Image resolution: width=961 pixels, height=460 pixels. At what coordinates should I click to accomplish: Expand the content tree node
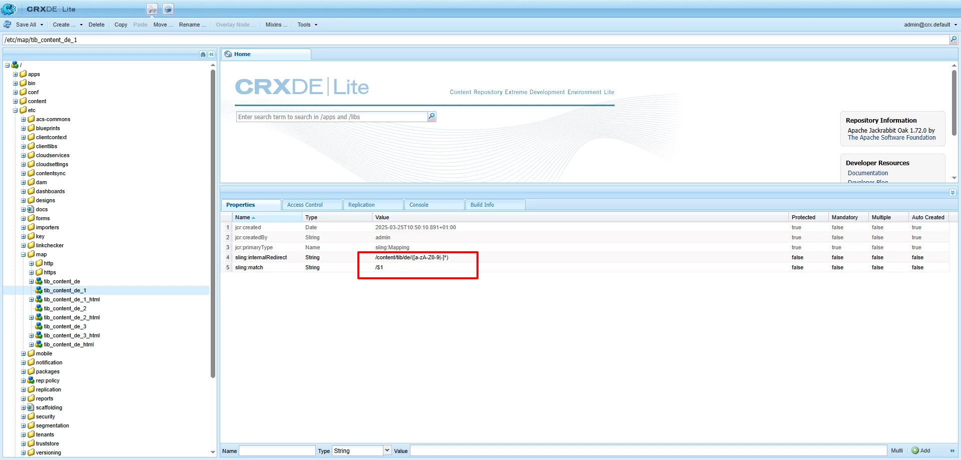[16, 101]
